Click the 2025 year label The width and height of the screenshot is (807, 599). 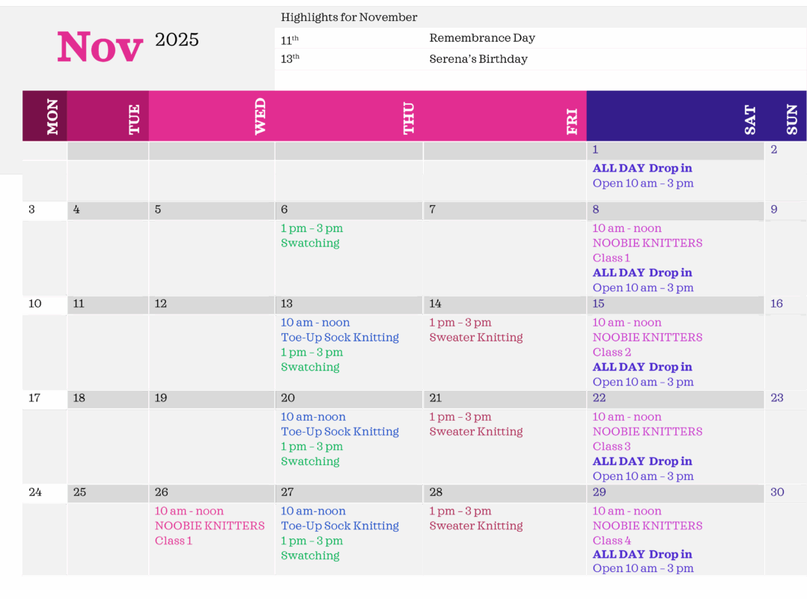[177, 40]
